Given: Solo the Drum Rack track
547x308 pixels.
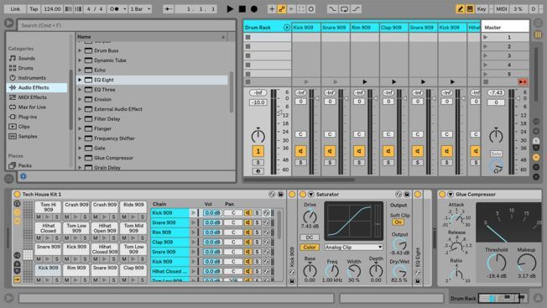Looking at the screenshot, I should point(258,163).
